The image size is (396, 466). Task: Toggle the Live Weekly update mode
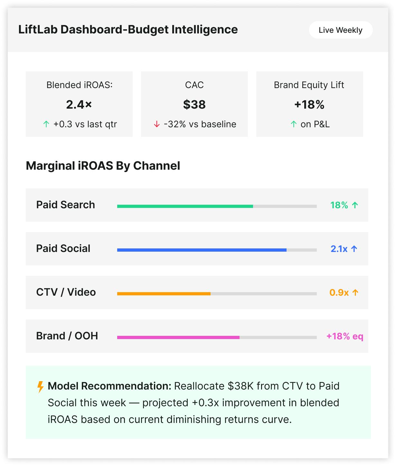[x=340, y=30]
